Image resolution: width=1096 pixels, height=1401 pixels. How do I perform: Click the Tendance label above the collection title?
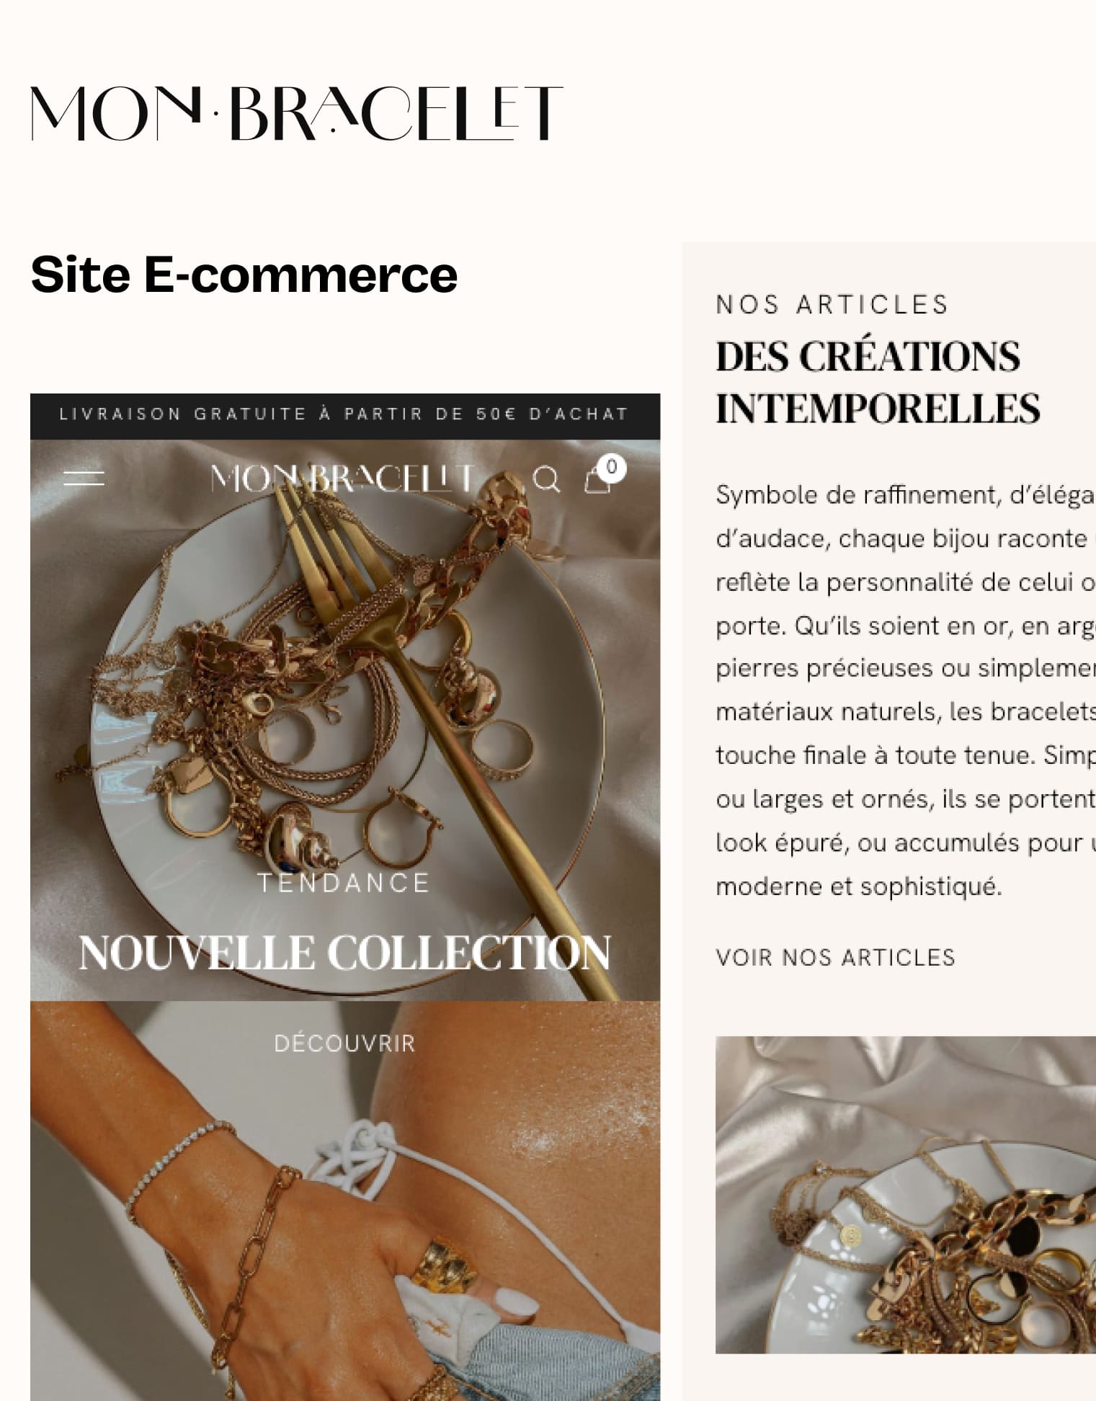pyautogui.click(x=344, y=883)
